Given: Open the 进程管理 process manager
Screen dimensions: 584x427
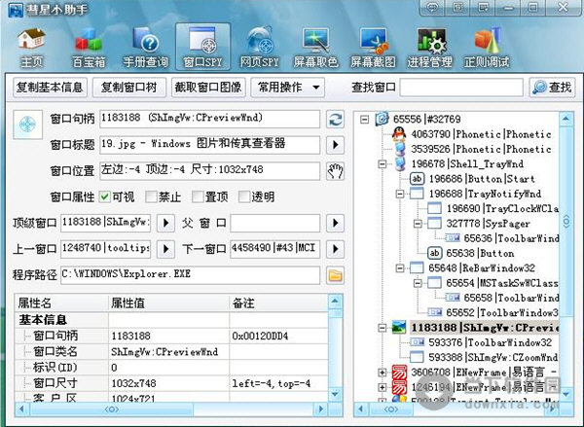Looking at the screenshot, I should click(x=429, y=48).
